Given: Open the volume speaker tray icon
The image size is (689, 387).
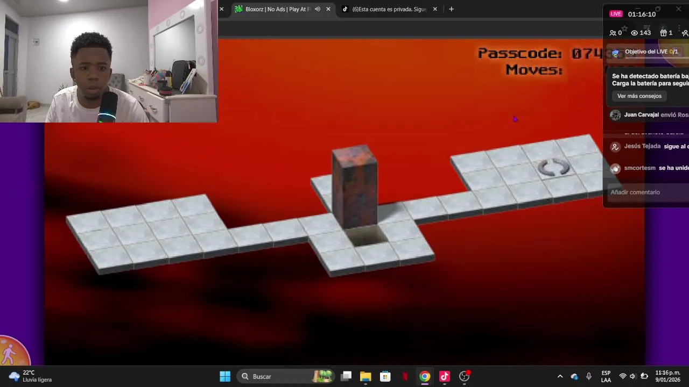Looking at the screenshot, I should (633, 376).
